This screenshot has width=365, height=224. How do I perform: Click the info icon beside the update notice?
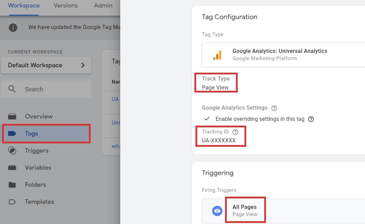click(x=13, y=27)
